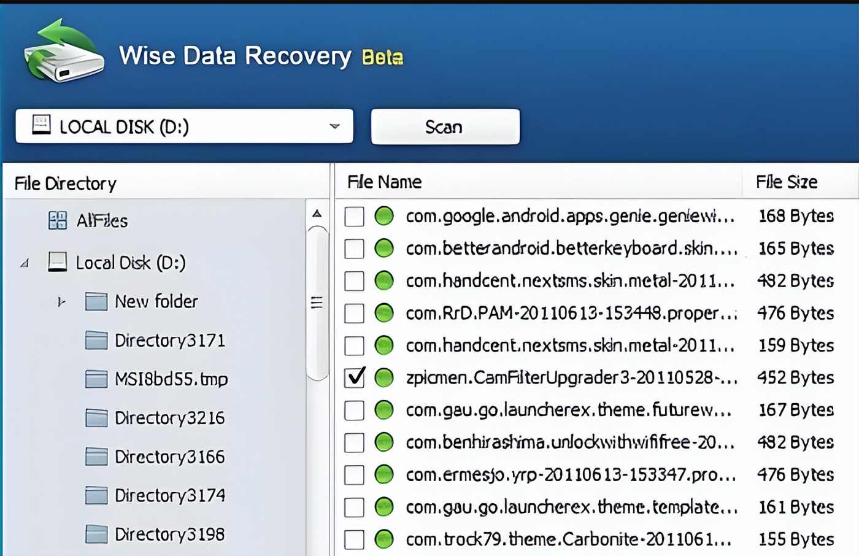Click file name com.trock79.theme.Carbonite-2011061...
Viewport: 859px width, 556px height.
click(x=569, y=539)
